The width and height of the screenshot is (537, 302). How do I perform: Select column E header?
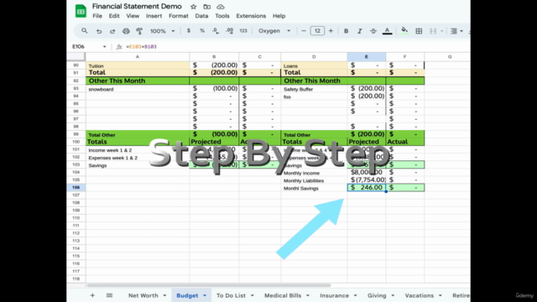coord(367,56)
